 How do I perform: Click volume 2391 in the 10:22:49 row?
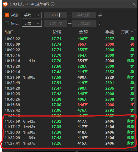[110, 83]
